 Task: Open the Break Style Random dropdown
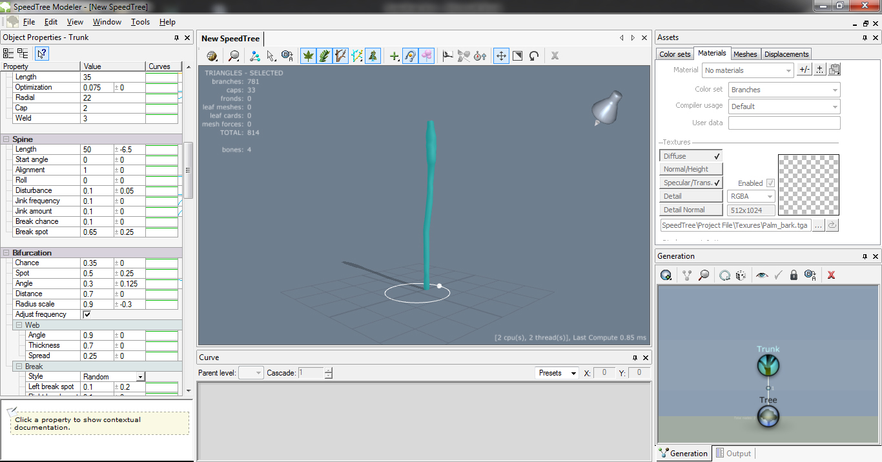point(113,377)
